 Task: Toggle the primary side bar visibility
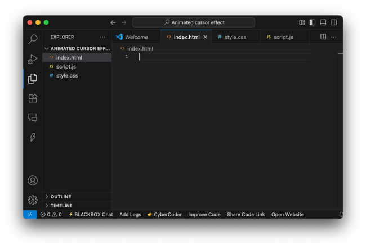tap(313, 22)
